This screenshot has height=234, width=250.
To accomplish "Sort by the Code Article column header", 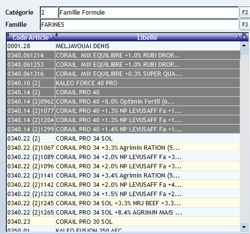I will [31, 37].
